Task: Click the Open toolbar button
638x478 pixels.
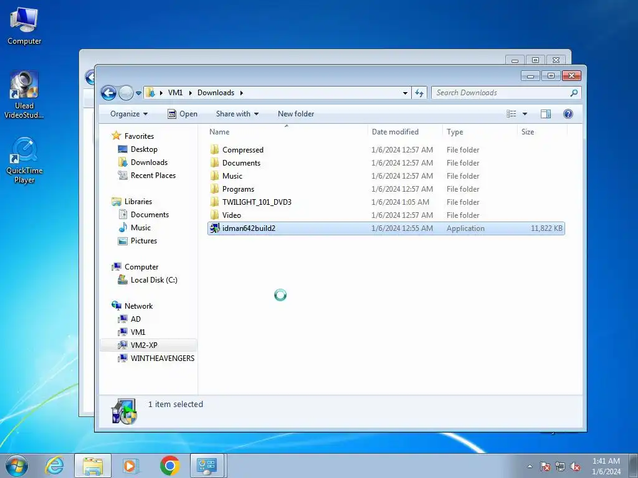Action: pyautogui.click(x=183, y=114)
